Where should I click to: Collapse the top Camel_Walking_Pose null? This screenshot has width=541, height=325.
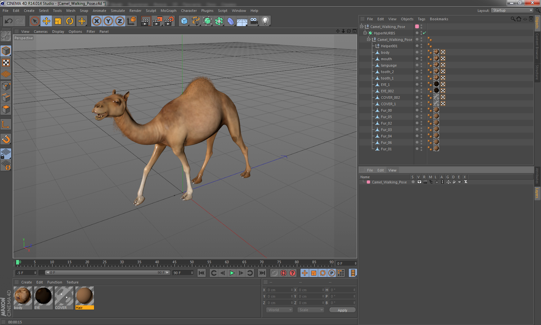point(362,26)
